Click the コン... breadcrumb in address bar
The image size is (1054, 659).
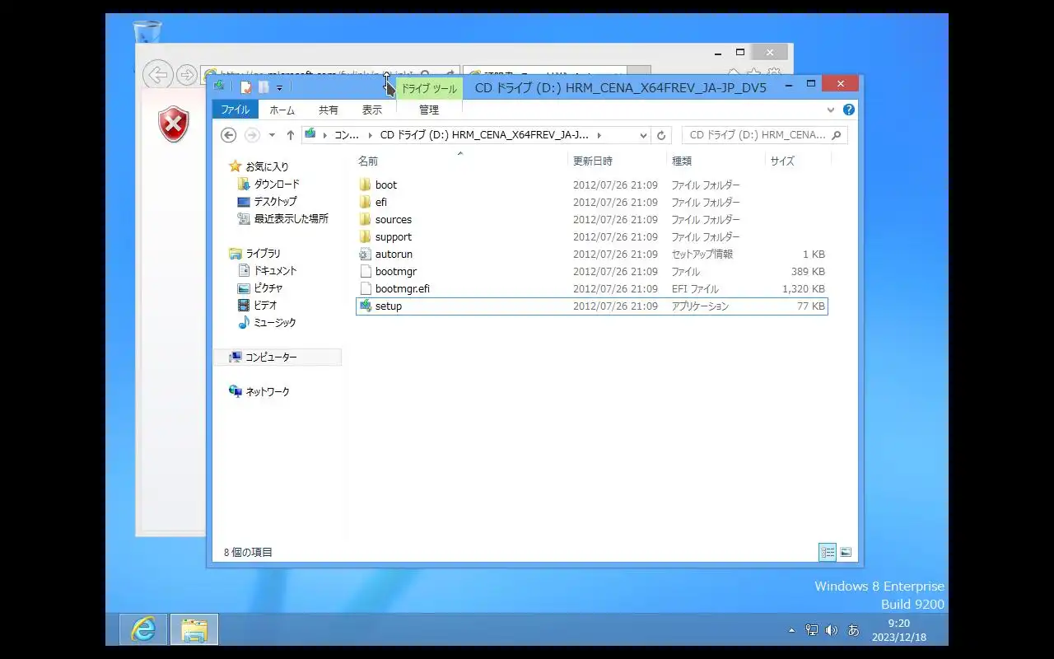click(x=347, y=135)
